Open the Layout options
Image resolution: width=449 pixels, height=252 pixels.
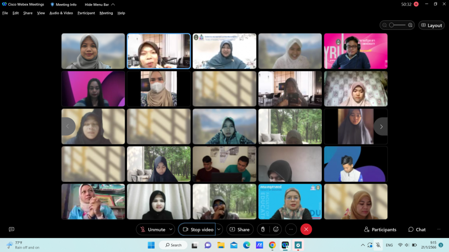[x=432, y=25]
